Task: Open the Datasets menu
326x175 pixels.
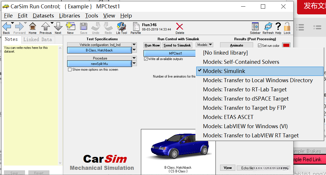Action: tap(43, 16)
